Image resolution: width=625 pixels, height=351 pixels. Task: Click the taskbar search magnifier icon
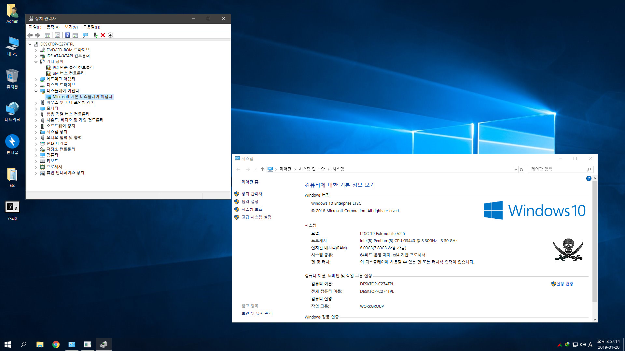(23, 344)
